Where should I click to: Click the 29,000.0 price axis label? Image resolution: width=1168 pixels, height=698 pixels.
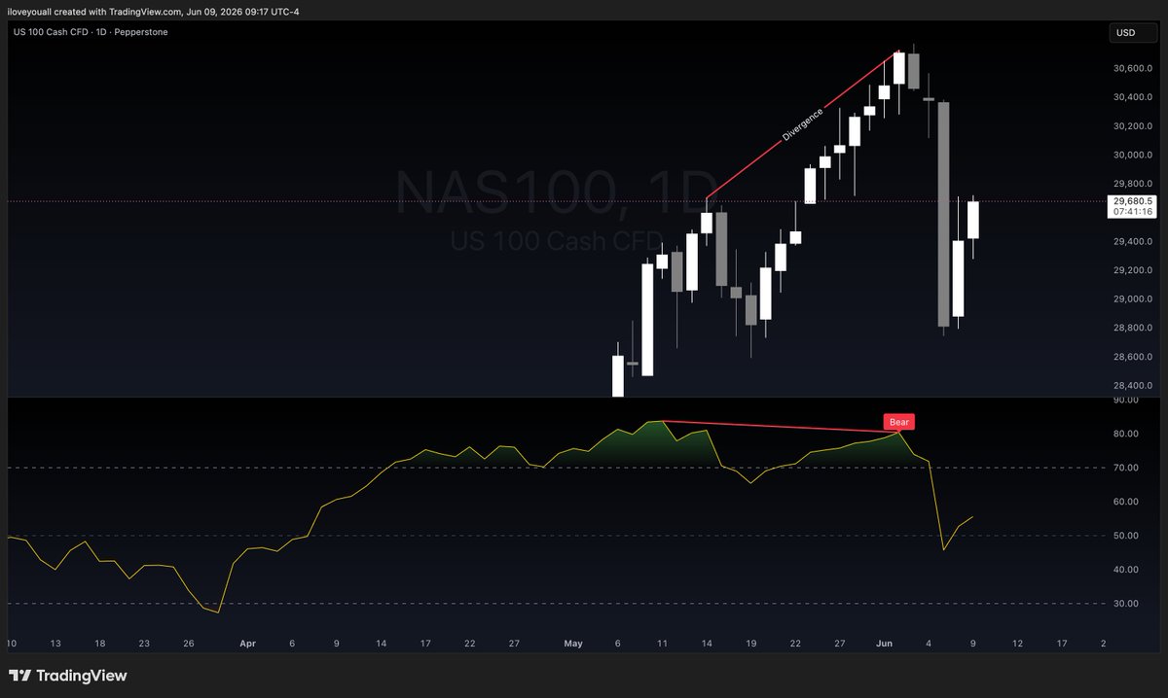click(x=1133, y=299)
